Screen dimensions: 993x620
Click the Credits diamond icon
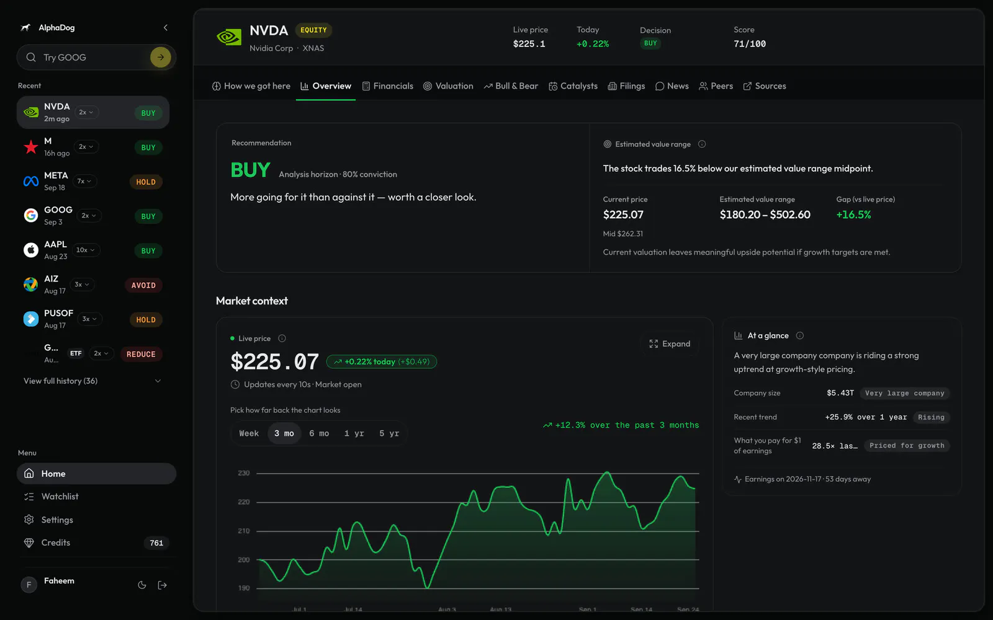(29, 542)
